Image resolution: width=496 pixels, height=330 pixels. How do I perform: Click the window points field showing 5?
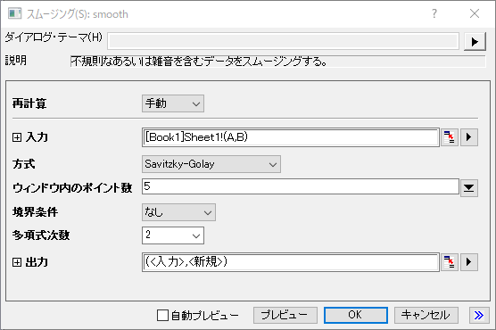coord(301,186)
